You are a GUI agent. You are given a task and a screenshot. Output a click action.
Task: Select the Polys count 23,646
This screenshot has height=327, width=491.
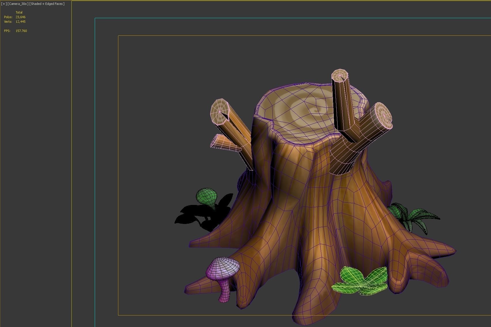click(20, 17)
